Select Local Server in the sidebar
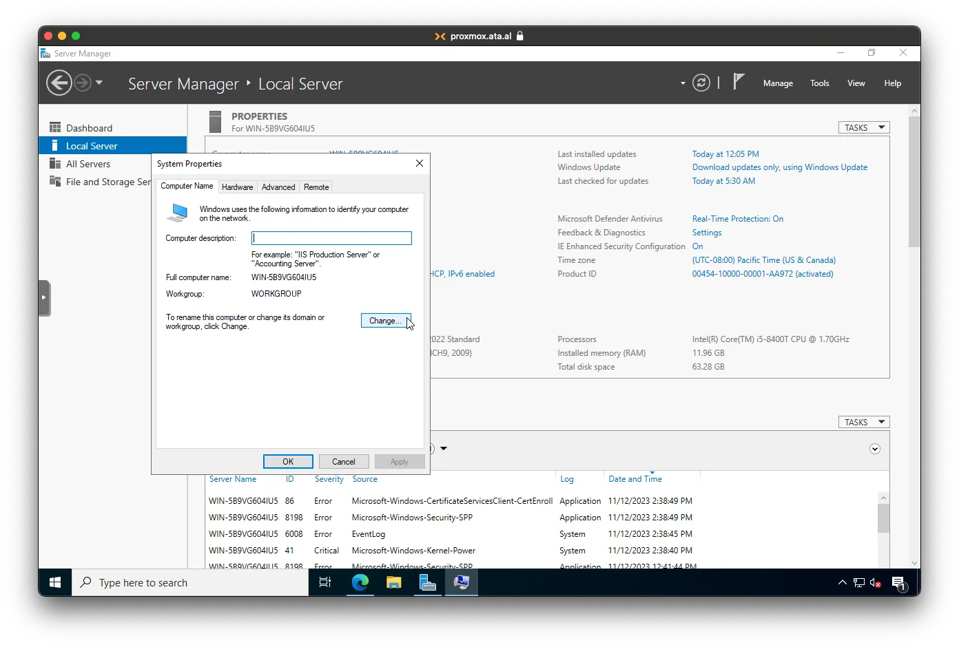Screen dimensions: 959x647 (x=113, y=146)
